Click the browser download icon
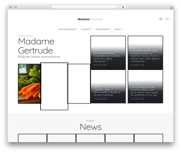Image resolution: width=181 pixels, height=153 pixels. [x=123, y=7]
